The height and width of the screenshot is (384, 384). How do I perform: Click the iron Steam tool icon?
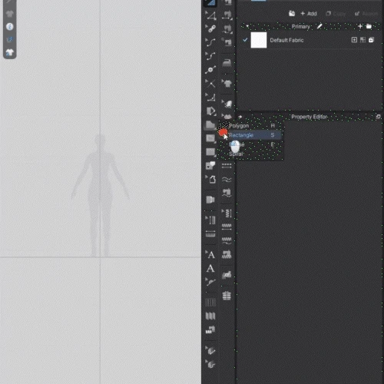227,63
